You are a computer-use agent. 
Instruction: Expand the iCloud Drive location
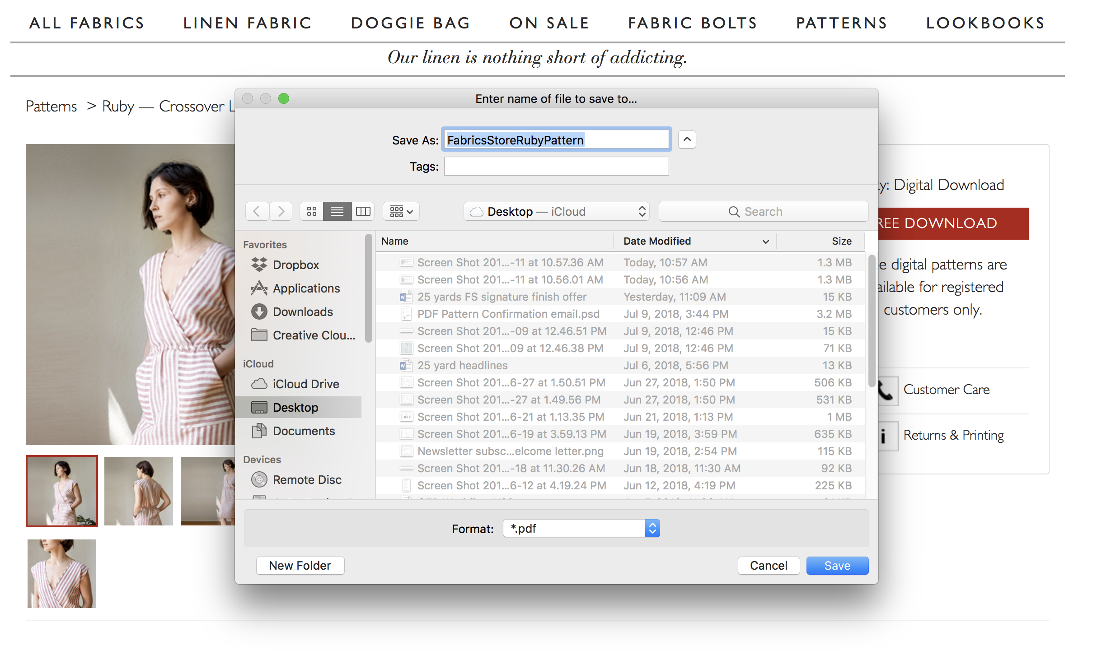coord(306,382)
